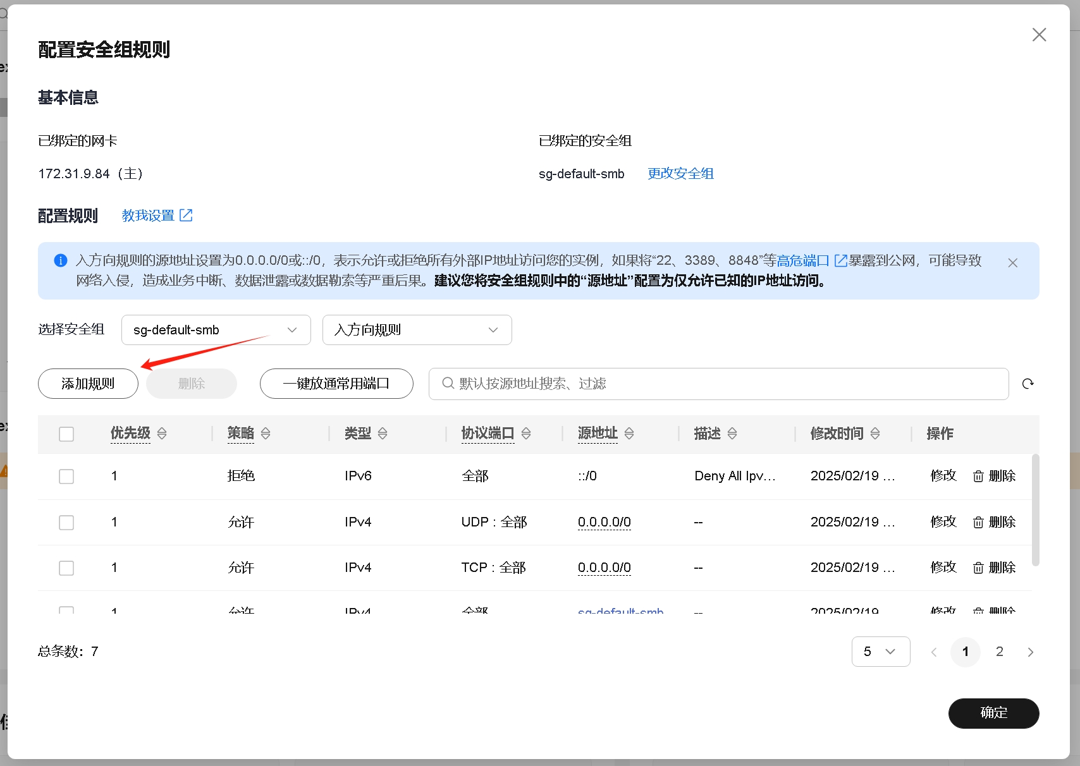This screenshot has width=1080, height=766.
Task: Click the refresh icon beside search box
Action: click(1028, 384)
